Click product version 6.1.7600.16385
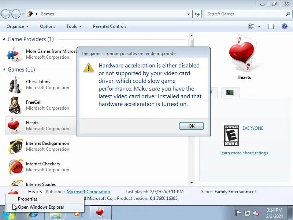The image size is (293, 220). 164,198
